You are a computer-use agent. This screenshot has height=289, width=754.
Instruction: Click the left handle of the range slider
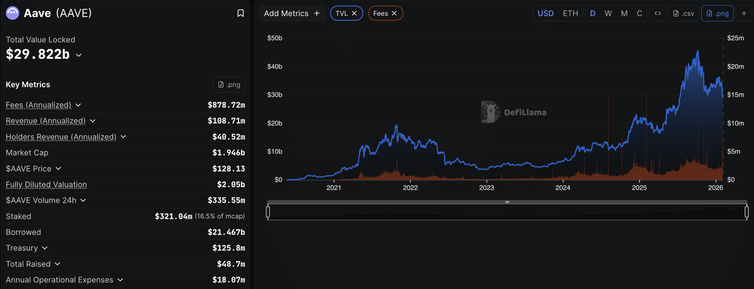pyautogui.click(x=268, y=212)
